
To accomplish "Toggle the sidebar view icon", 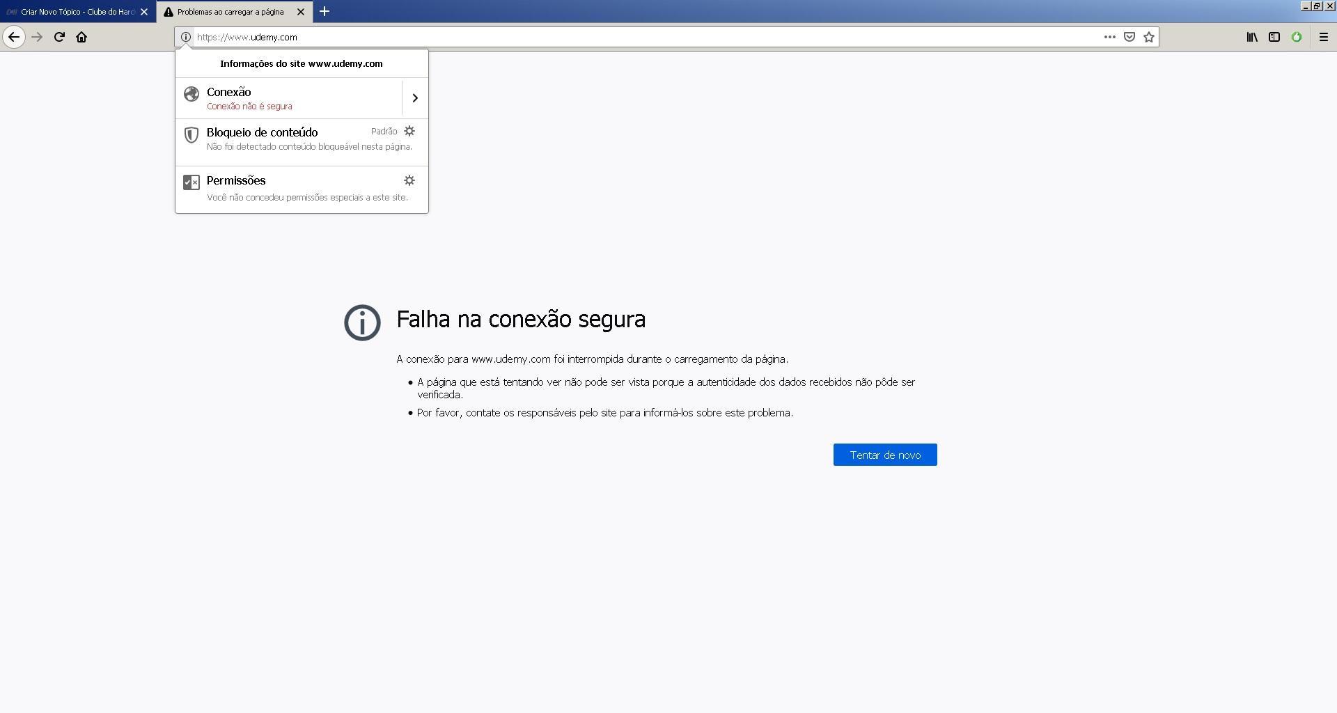I will click(x=1274, y=37).
